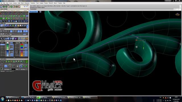The height and width of the screenshot is (102, 182).
Task: Click the first icon in the Icon History strip
Action: 1,7
